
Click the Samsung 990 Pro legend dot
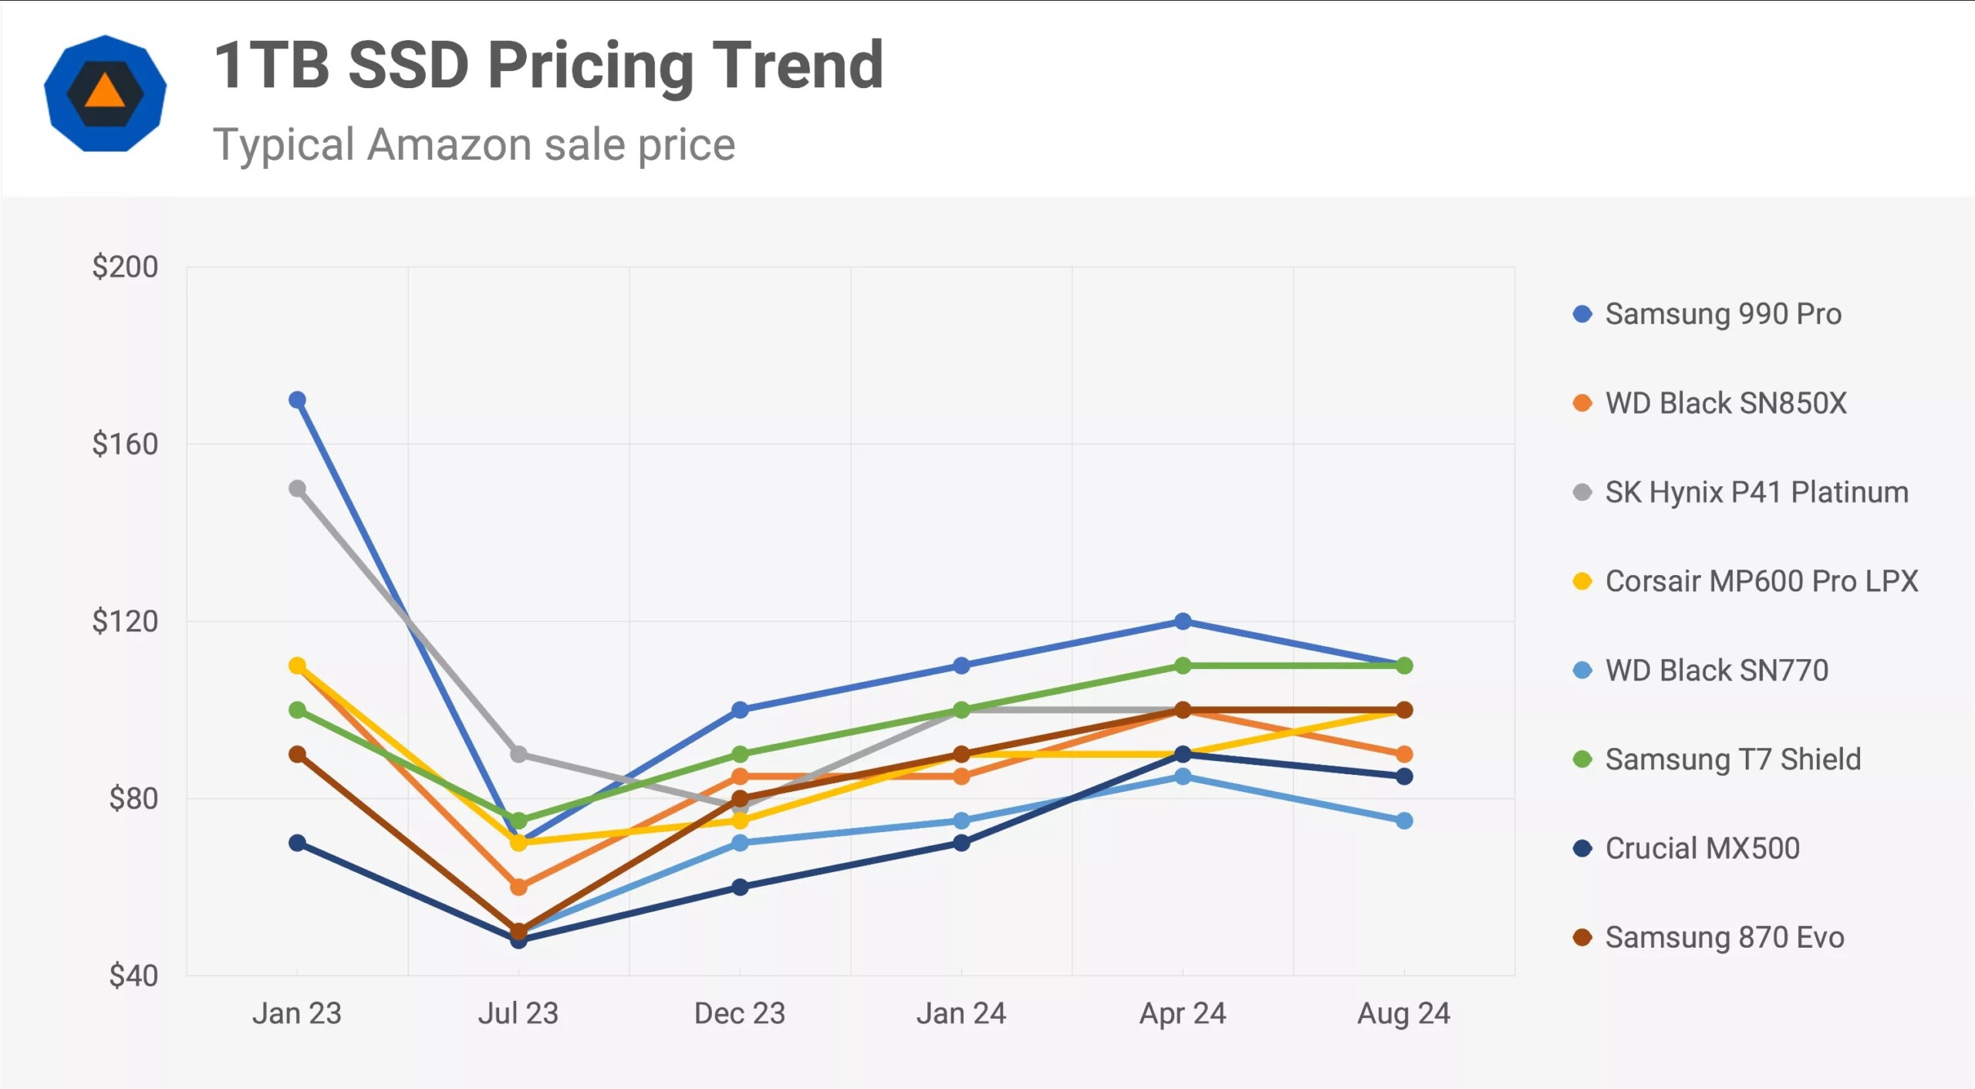click(x=1582, y=314)
